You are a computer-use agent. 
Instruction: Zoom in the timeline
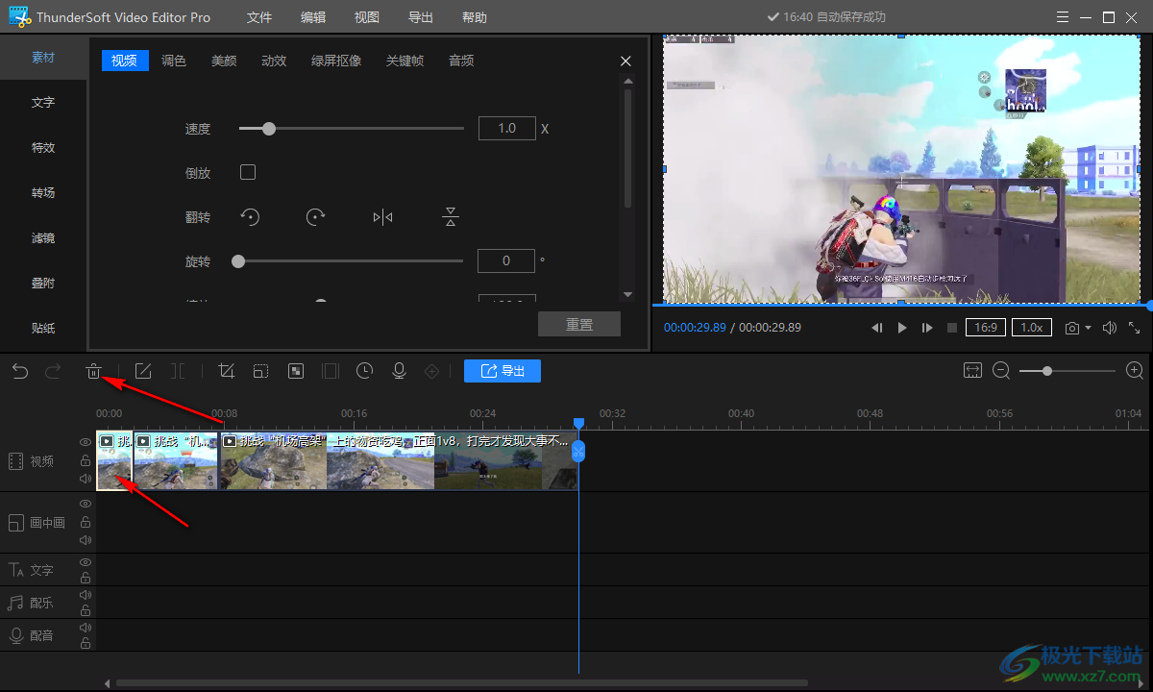(1135, 370)
